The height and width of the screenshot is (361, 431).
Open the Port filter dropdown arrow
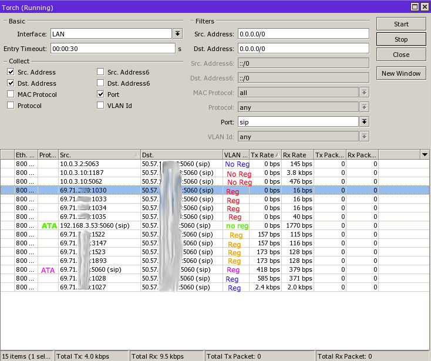click(364, 122)
